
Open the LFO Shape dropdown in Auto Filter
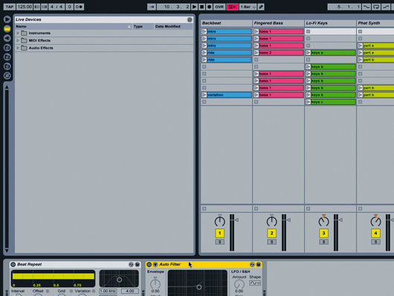pos(255,283)
